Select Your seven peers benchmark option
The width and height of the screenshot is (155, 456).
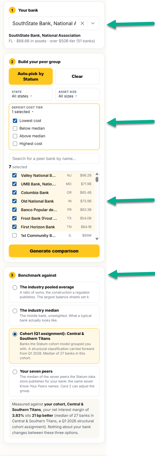click(15, 372)
